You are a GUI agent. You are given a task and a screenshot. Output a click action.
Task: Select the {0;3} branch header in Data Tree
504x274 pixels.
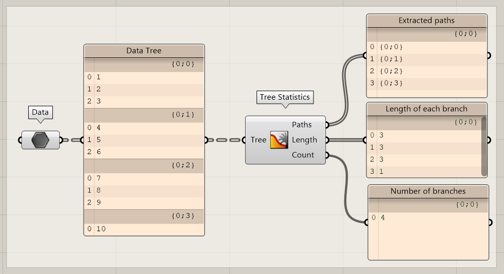tap(144, 216)
